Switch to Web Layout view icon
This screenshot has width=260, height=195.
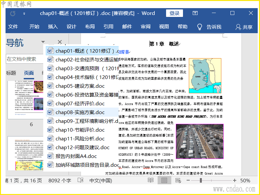[x=178, y=180]
